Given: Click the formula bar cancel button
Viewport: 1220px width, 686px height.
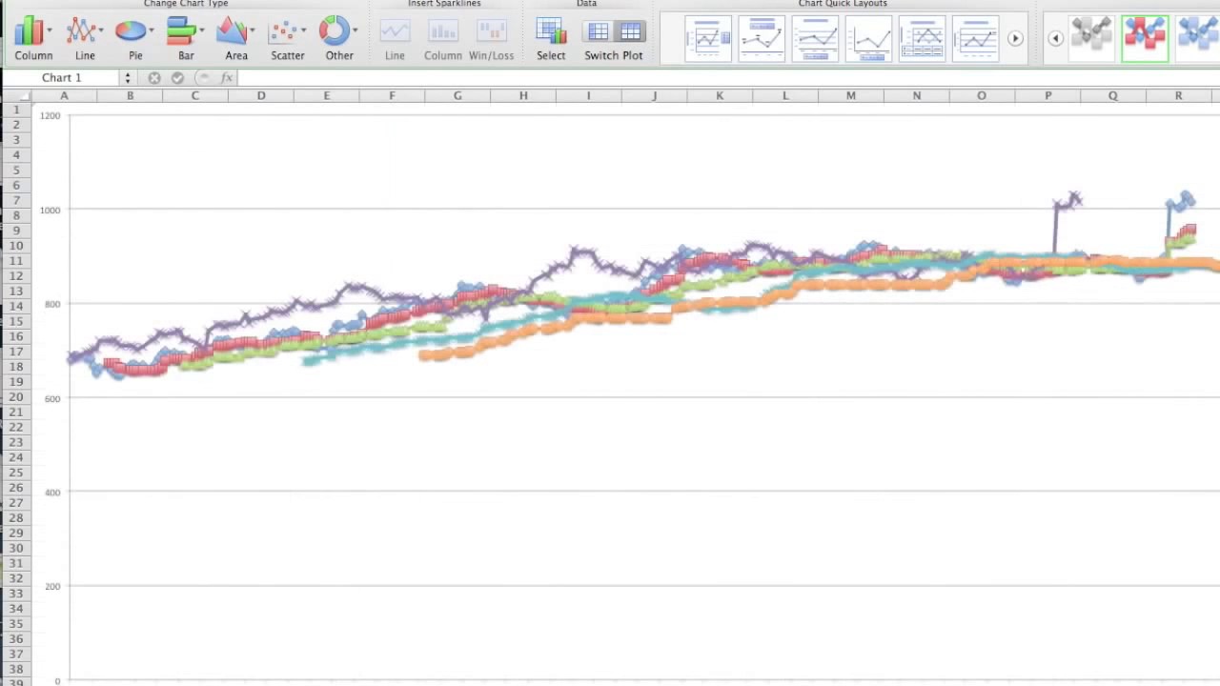Looking at the screenshot, I should point(153,78).
